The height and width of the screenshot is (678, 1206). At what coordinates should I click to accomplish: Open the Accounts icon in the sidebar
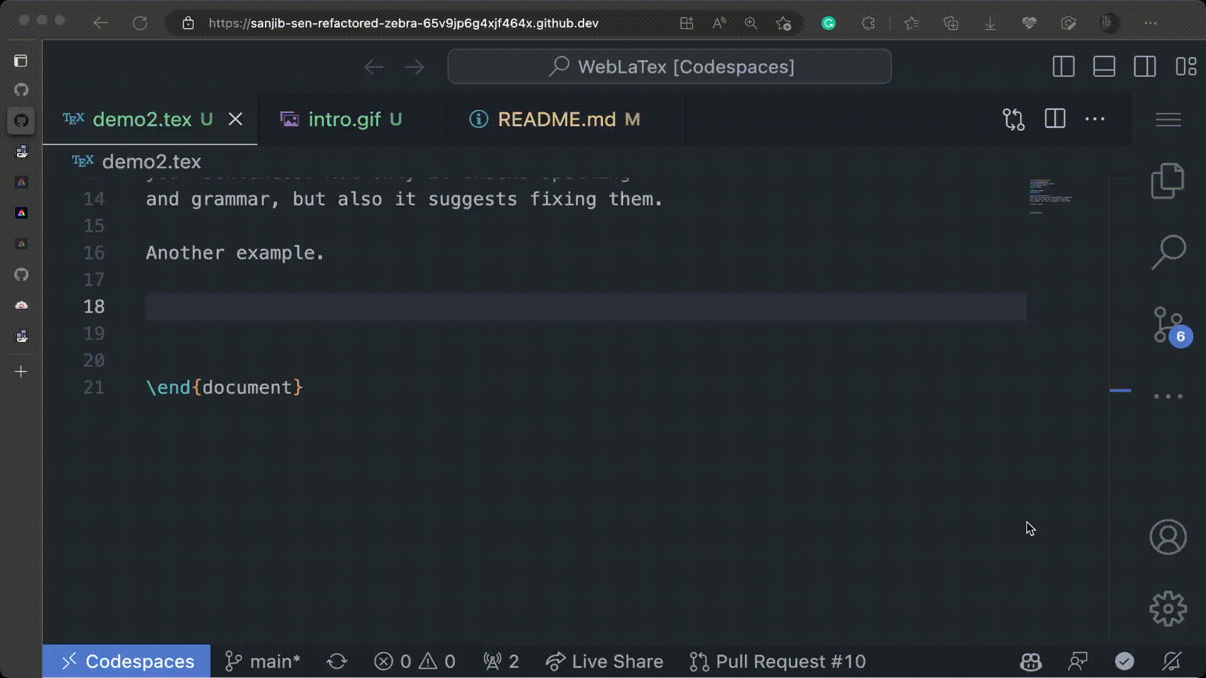(1167, 537)
